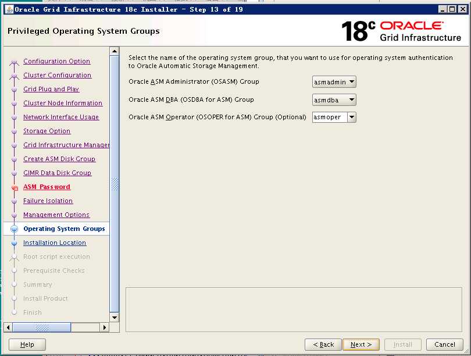Click the asmoper text field of OSOPER combo box

[x=330, y=117]
